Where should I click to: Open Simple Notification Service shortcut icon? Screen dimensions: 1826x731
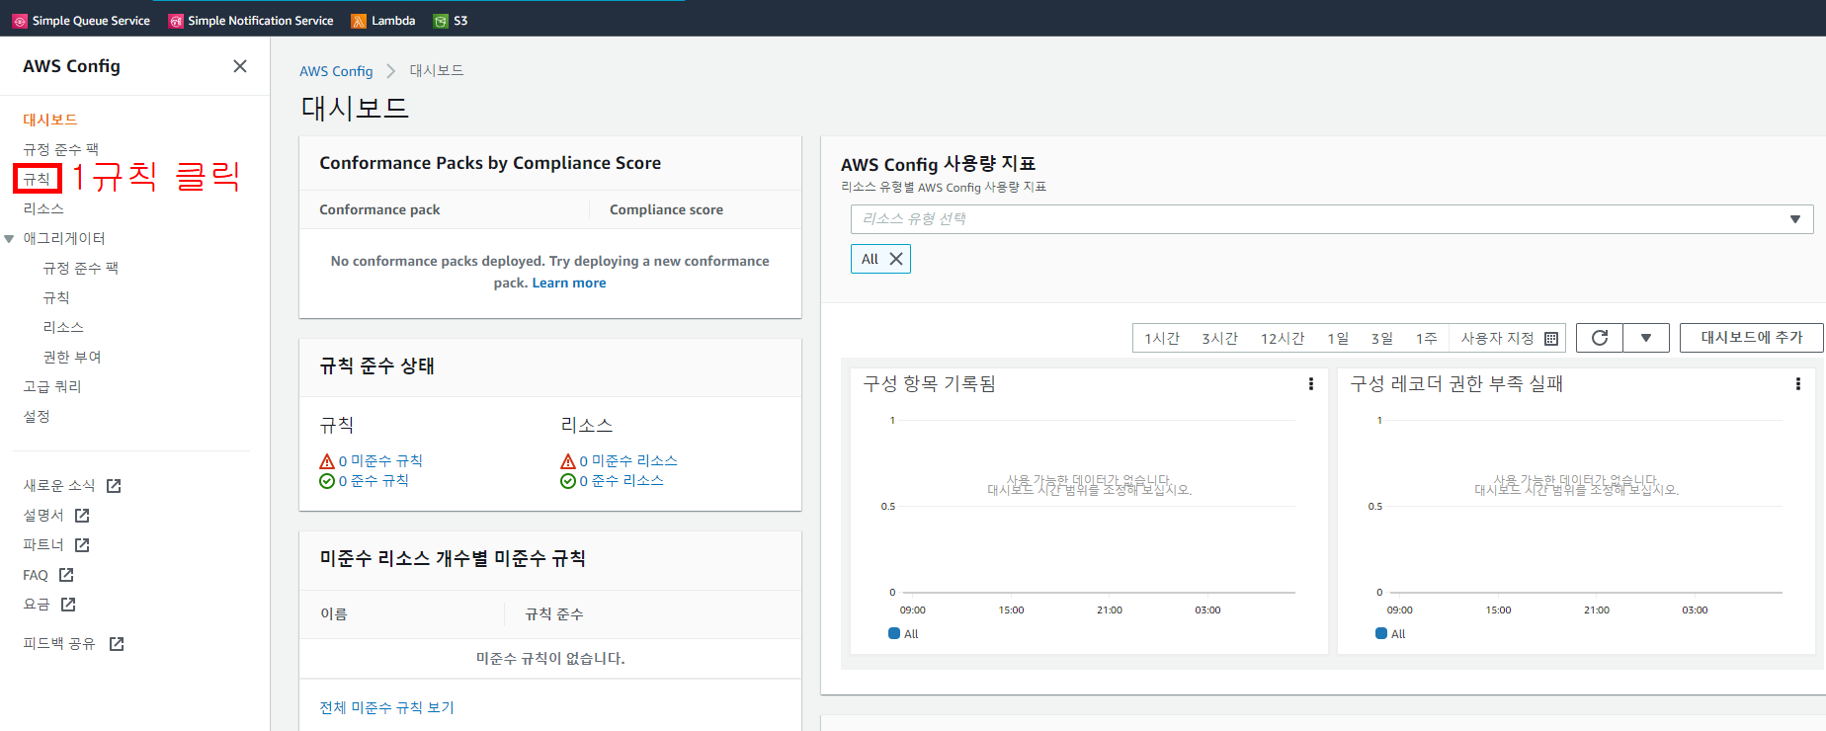pos(176,21)
